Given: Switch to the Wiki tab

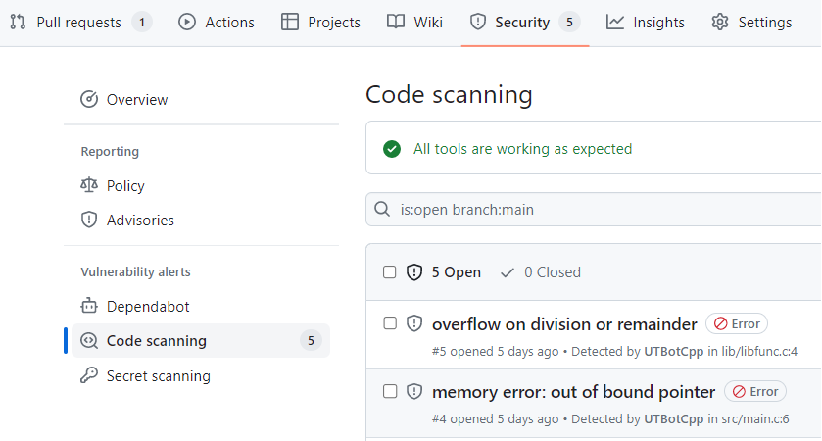Looking at the screenshot, I should coord(414,22).
